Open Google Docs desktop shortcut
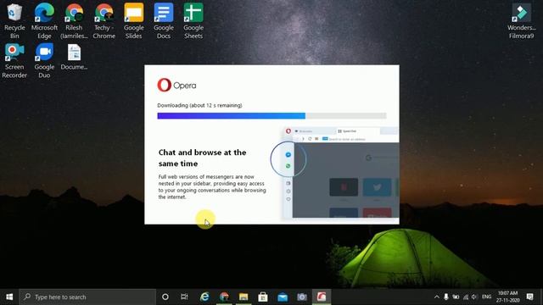 pos(164,20)
